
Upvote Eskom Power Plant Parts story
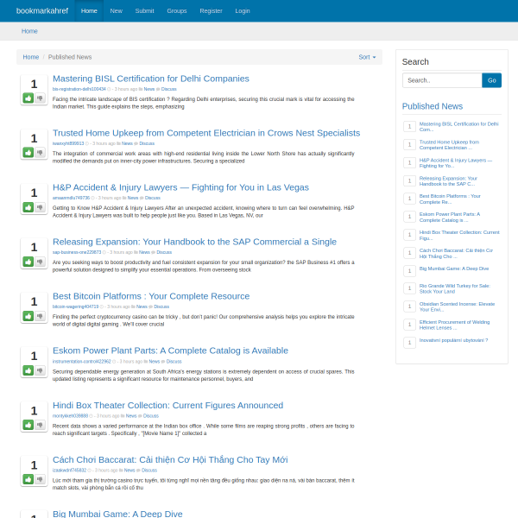28,370
